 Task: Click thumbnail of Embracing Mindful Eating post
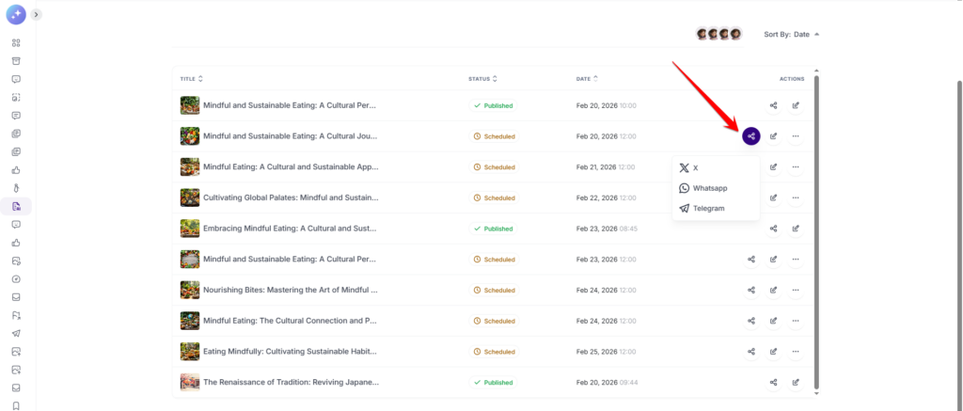pyautogui.click(x=190, y=229)
